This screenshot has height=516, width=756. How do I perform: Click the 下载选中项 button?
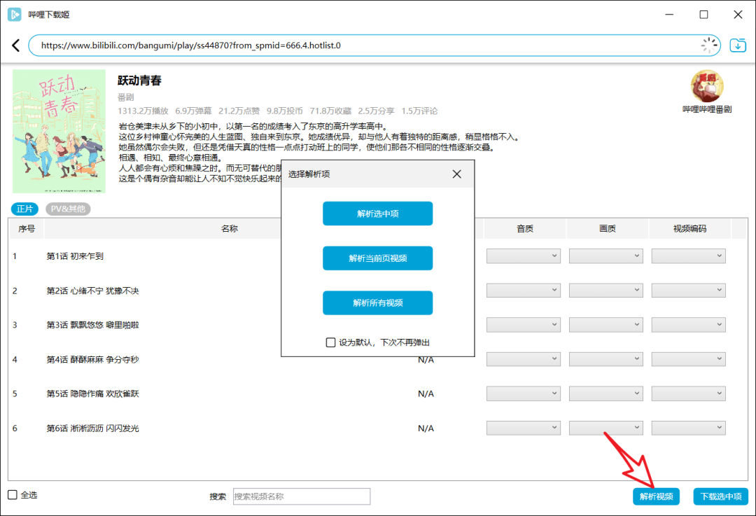click(721, 496)
